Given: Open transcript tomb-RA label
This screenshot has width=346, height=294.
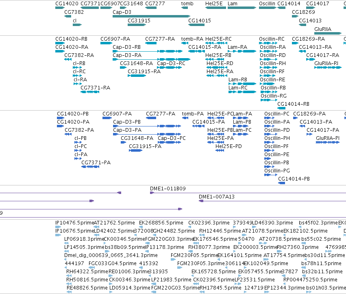Looking at the screenshot, I should tap(192, 39).
